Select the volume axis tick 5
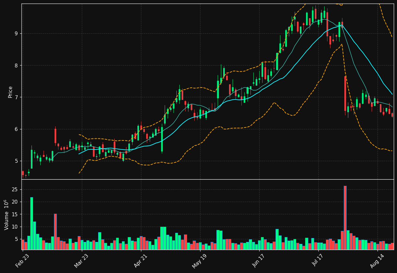This screenshot has height=273, width=397. pyautogui.click(x=17, y=239)
